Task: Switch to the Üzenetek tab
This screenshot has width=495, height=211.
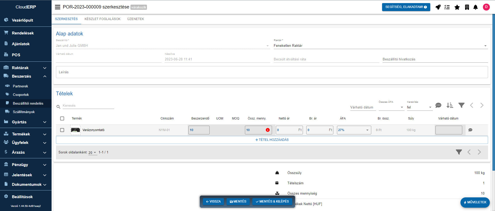Action: tap(136, 19)
